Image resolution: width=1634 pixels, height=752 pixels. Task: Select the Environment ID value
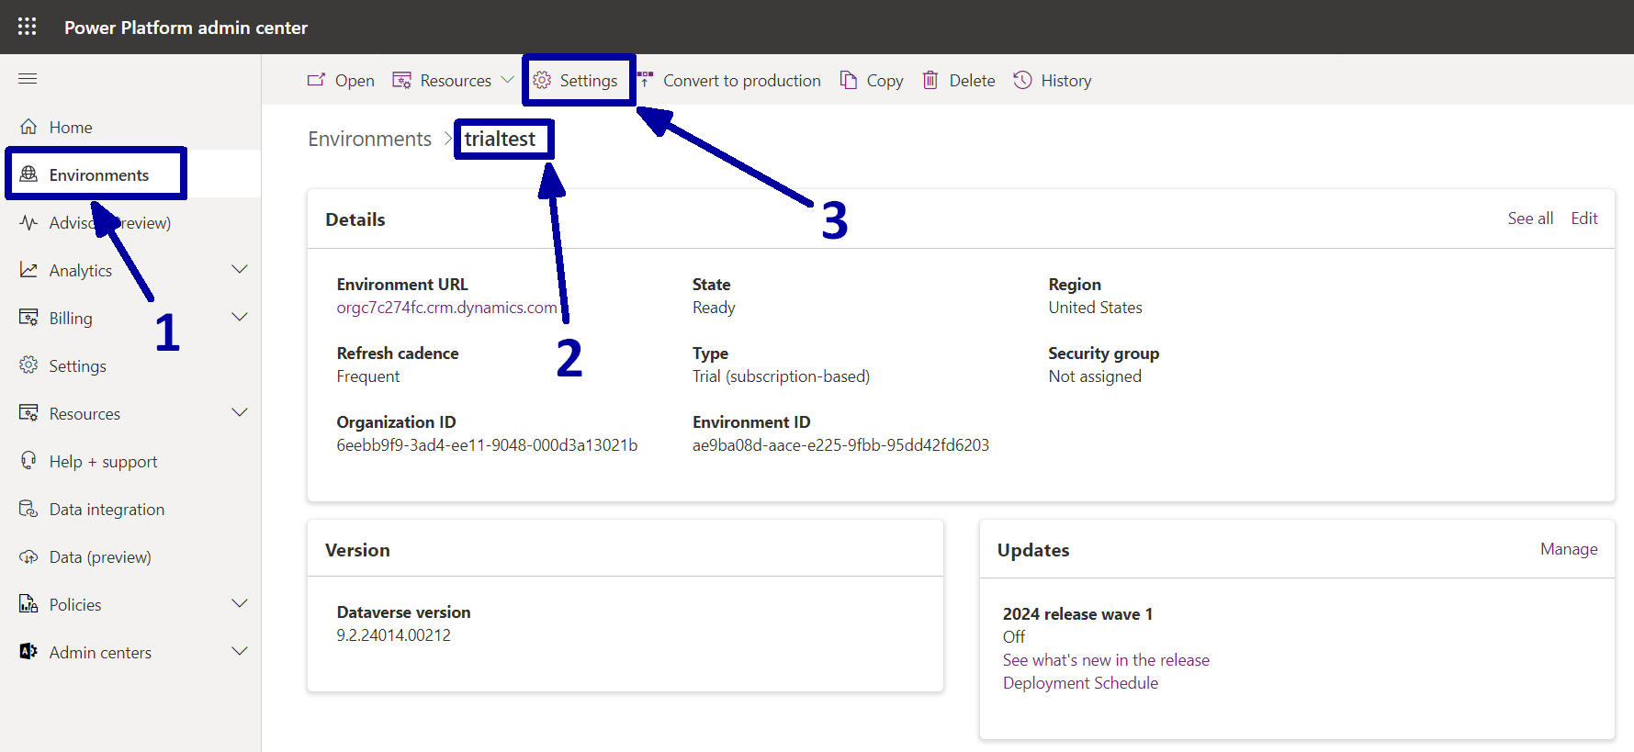tap(840, 445)
